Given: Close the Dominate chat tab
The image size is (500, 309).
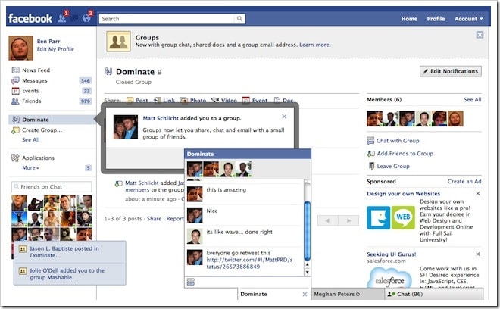Looking at the screenshot, I should pyautogui.click(x=305, y=295).
